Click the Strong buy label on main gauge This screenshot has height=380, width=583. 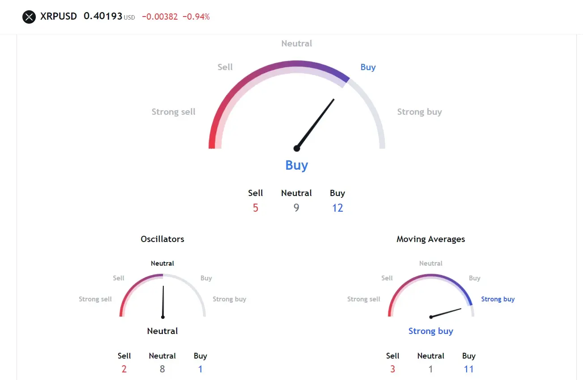click(x=419, y=112)
